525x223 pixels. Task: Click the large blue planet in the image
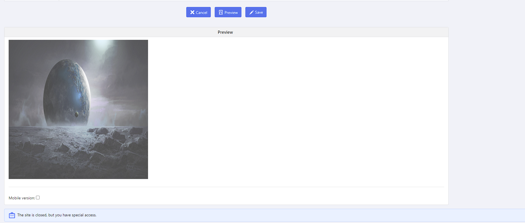point(67,92)
